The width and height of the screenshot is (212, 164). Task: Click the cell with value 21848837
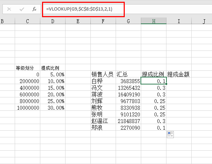coord(128,121)
